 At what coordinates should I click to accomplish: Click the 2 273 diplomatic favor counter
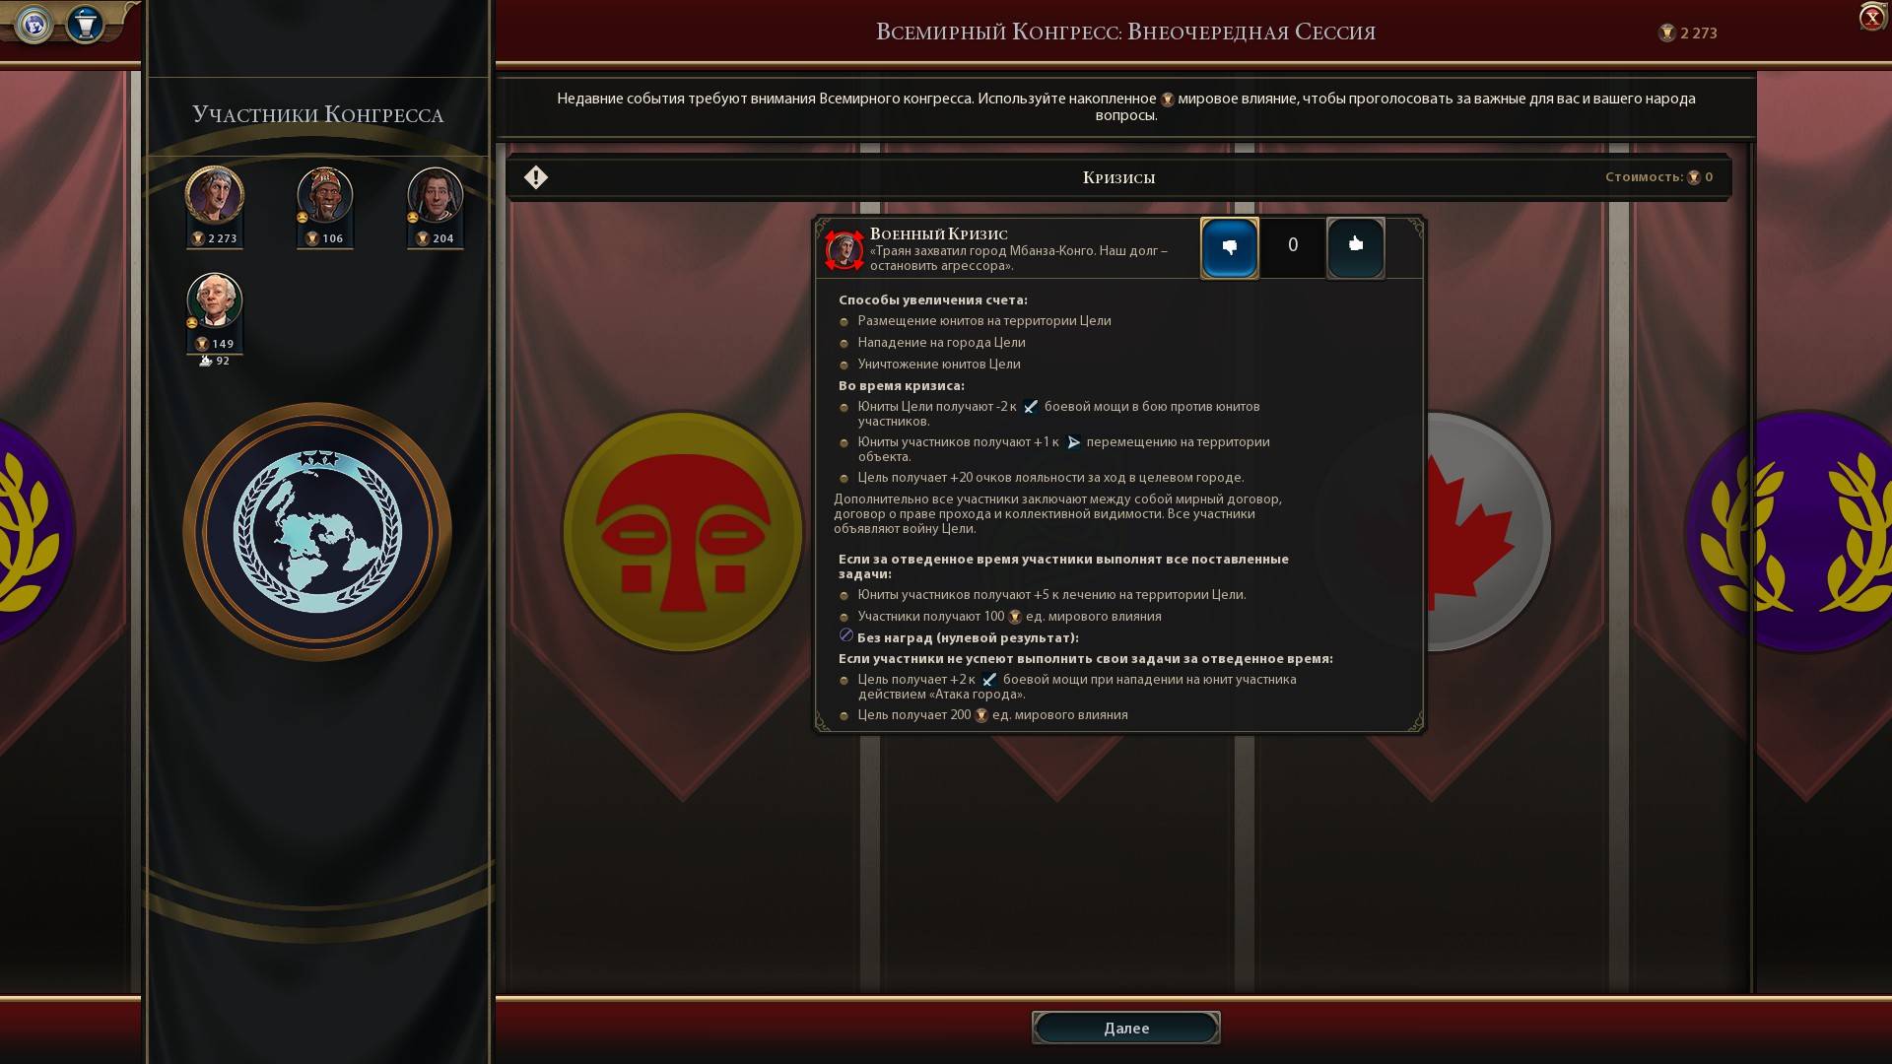(x=1688, y=33)
